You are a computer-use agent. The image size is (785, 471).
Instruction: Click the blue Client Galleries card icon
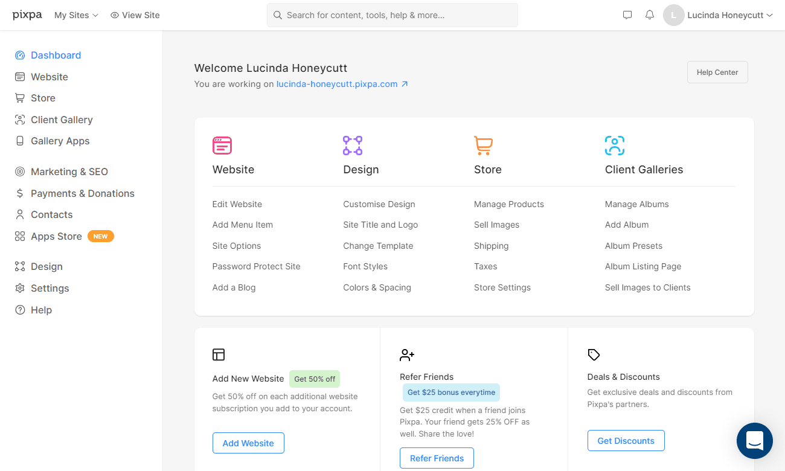point(615,146)
